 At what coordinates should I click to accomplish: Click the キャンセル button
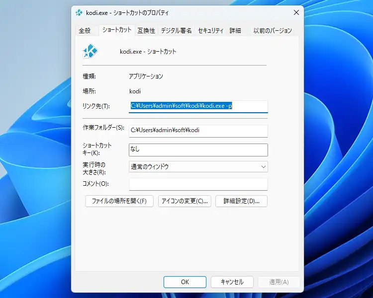[232, 282]
